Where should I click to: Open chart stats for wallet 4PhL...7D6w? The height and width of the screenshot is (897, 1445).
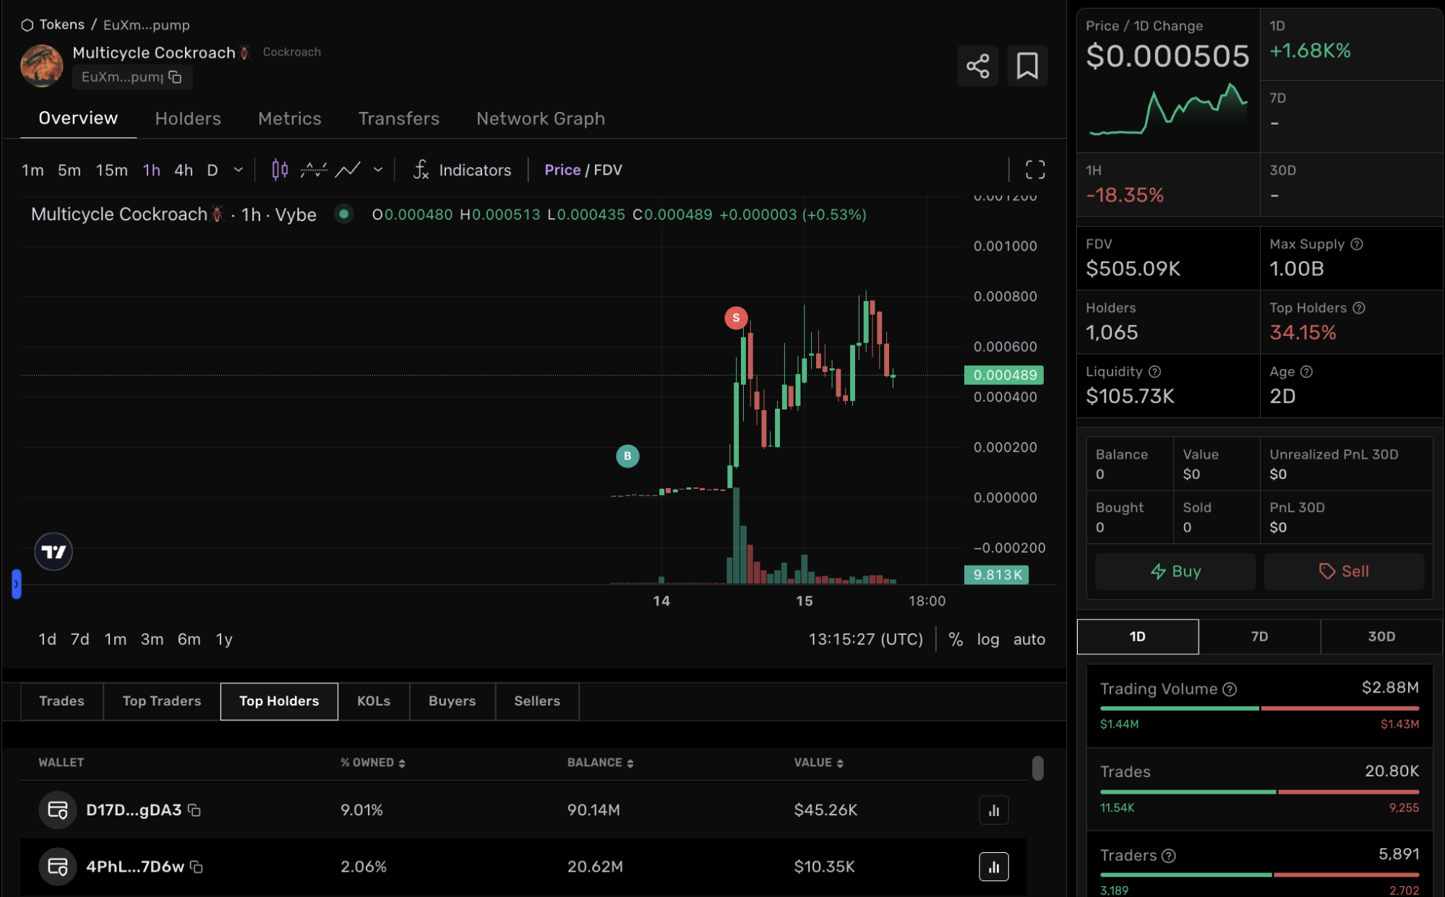tap(993, 867)
